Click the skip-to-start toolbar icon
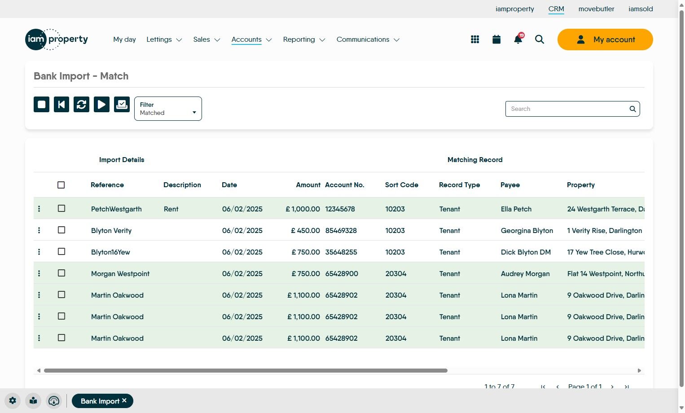 coord(61,105)
